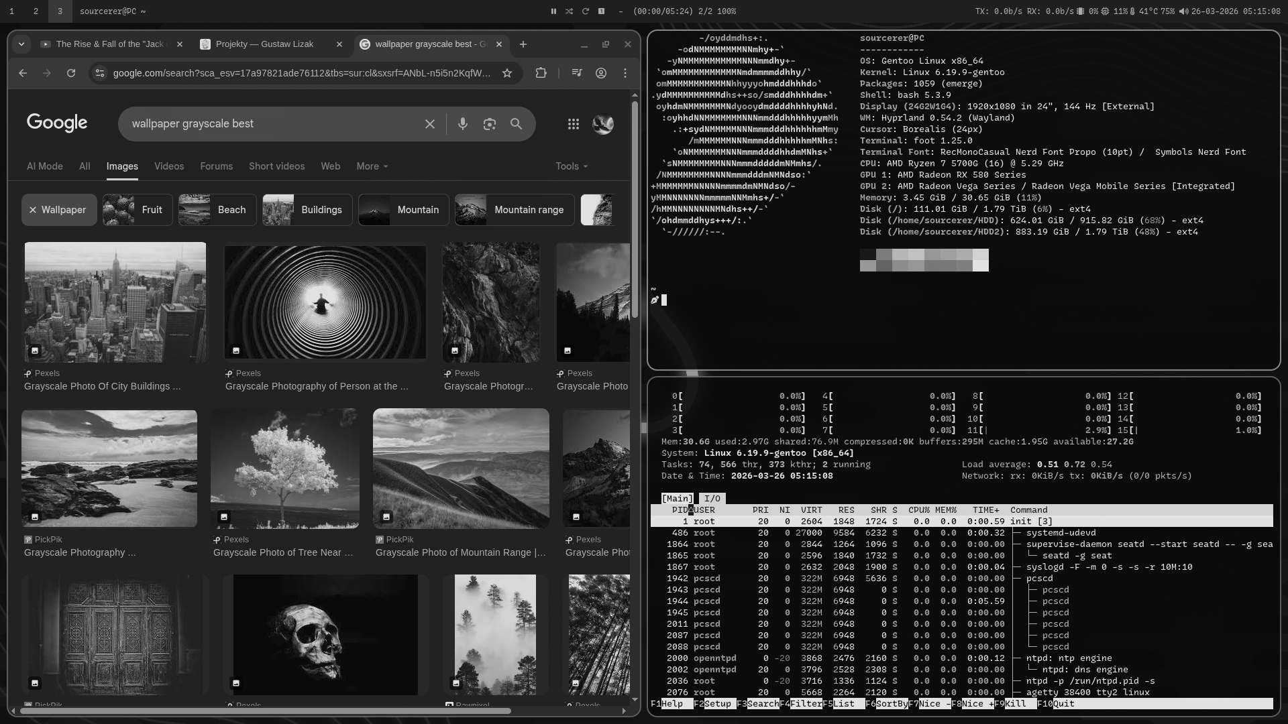Remove the Wallpaper filter chip
The image size is (1288, 724).
click(33, 210)
